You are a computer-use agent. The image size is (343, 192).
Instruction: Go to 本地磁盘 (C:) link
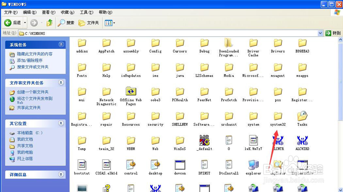coord(29,133)
